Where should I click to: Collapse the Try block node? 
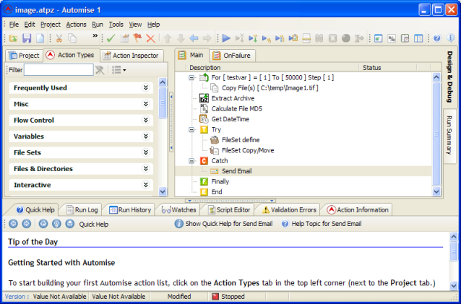point(192,130)
